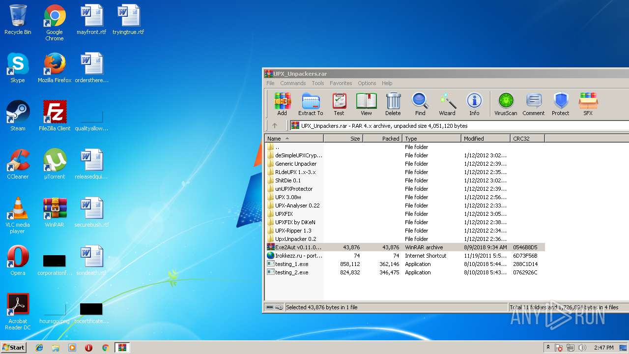The width and height of the screenshot is (629, 354).
Task: Click the Find magnifier icon
Action: tap(420, 104)
